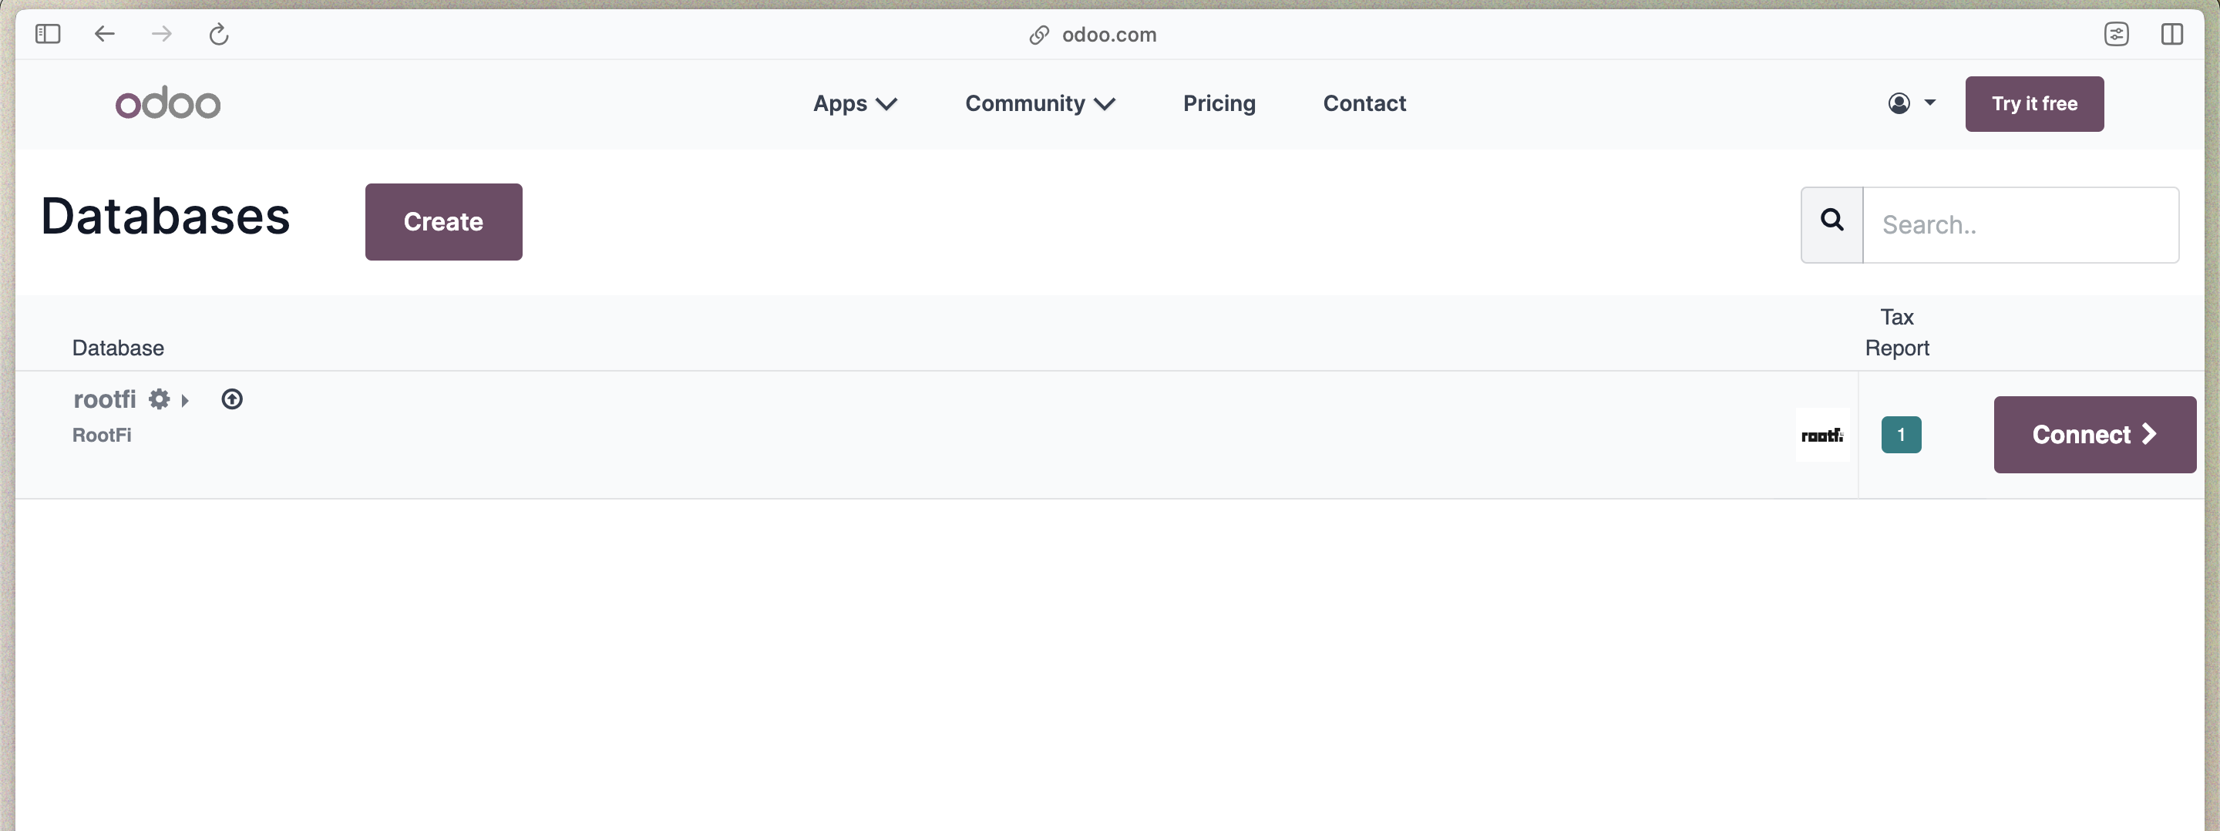Screen dimensions: 2220x831
Task: Focus the Search.. input field
Action: [2020, 224]
